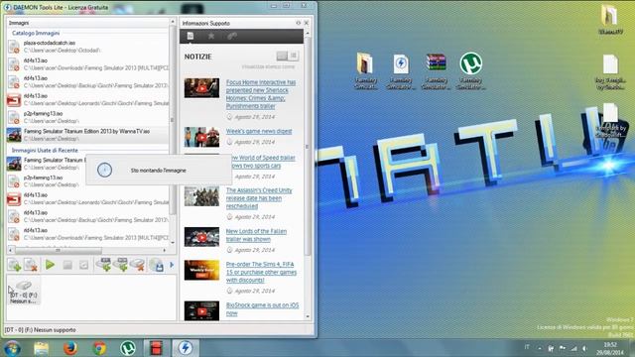The width and height of the screenshot is (635, 357).
Task: Open Windows Explorer from the taskbar
Action: (x=42, y=348)
